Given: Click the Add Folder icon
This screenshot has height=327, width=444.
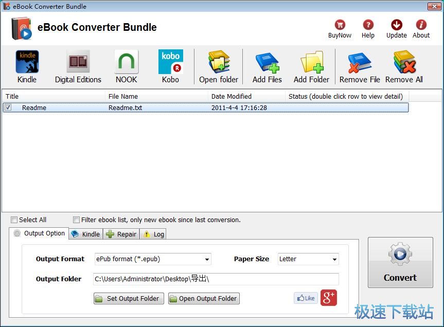Looking at the screenshot, I should tap(311, 62).
